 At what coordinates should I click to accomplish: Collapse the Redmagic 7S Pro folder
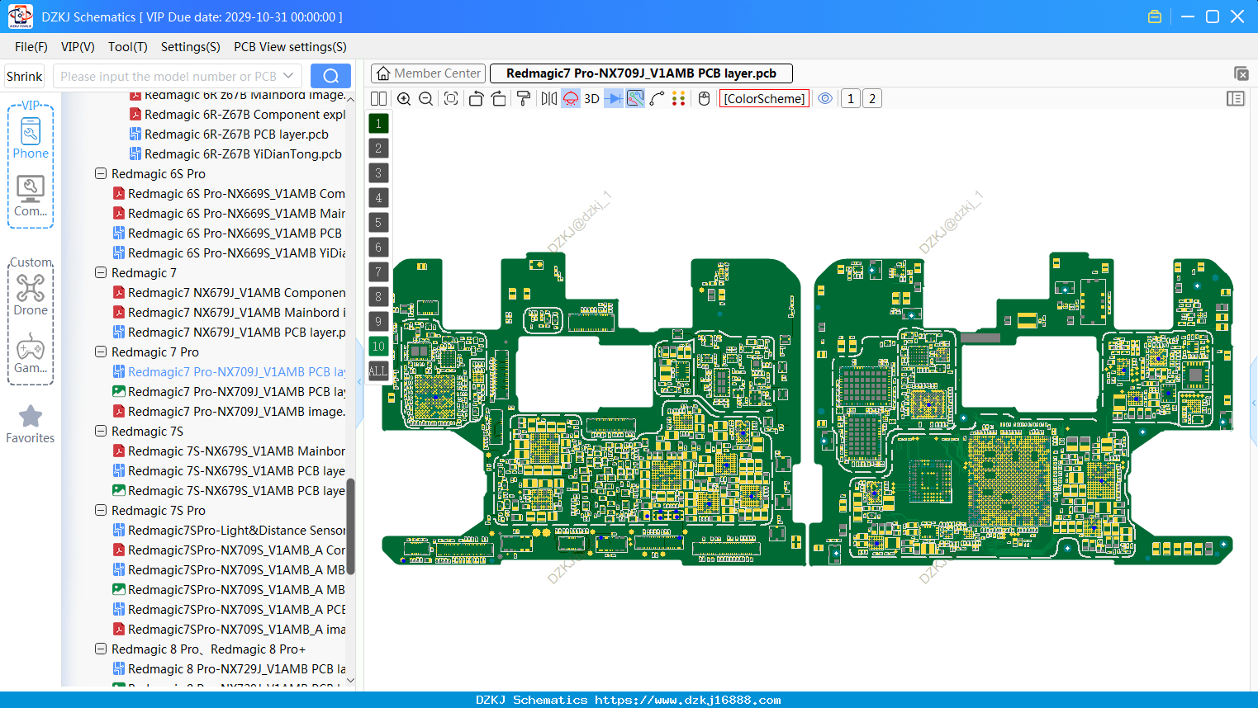[x=101, y=511]
